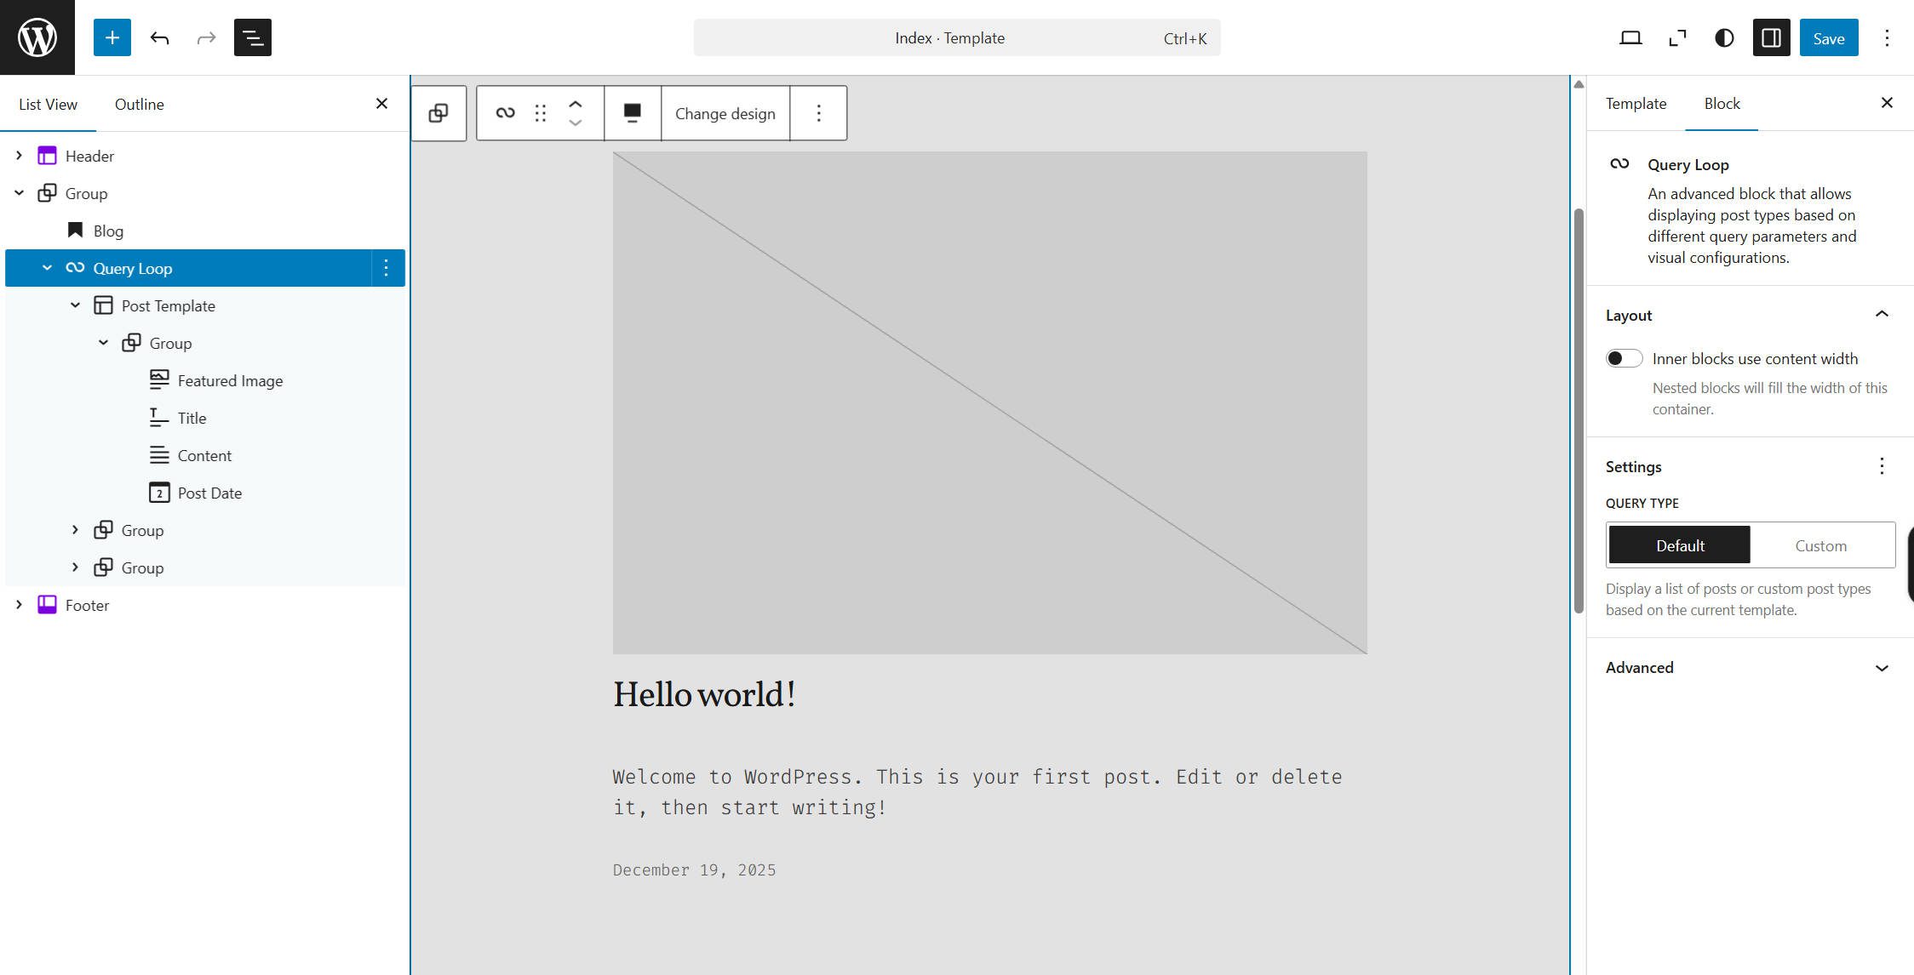Select the Header template part icon
This screenshot has width=1914, height=975.
point(47,156)
